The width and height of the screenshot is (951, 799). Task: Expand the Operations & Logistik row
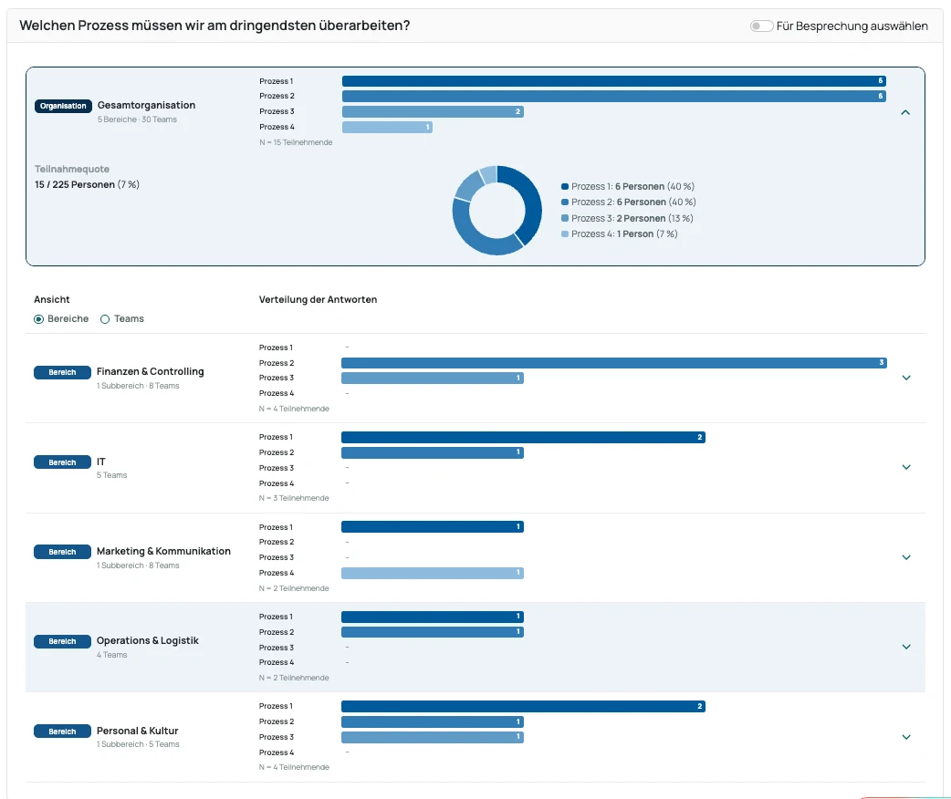[x=906, y=647]
